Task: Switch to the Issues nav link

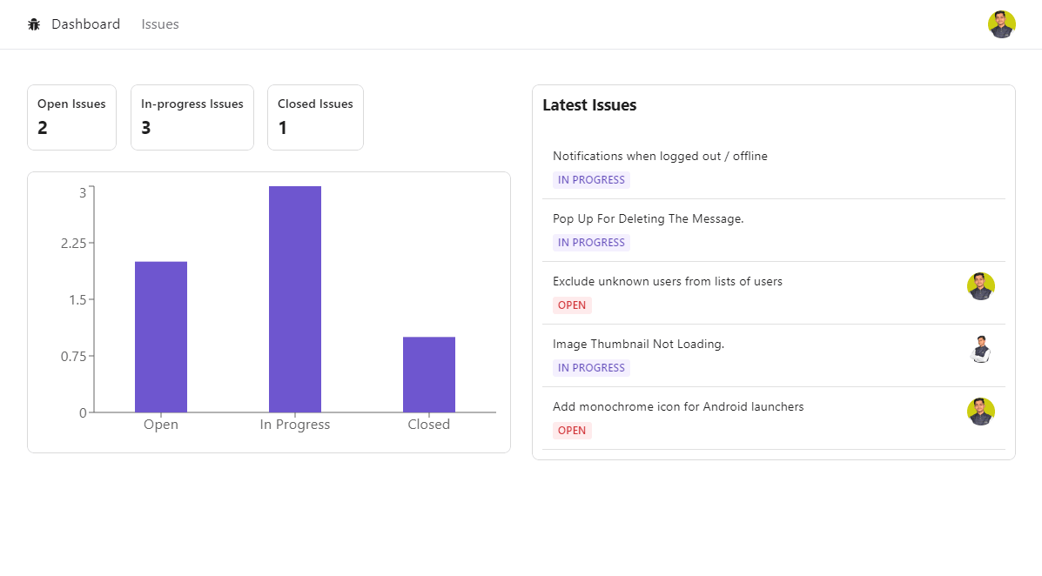Action: click(160, 24)
